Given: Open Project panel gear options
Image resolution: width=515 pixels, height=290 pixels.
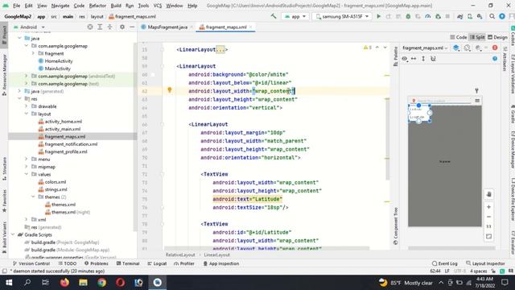Looking at the screenshot, I should [122, 27].
